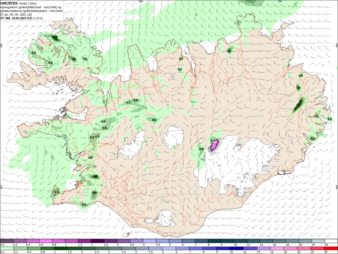338x254 pixels.
Task: Click the "VT: Mið. 10.05.2023 07Z (+19 h)" line
Action: 21,18
